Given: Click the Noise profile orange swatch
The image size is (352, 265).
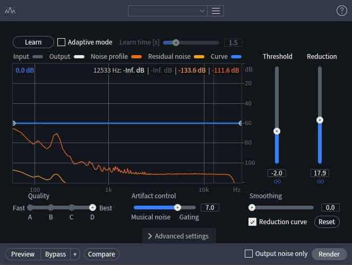Looking at the screenshot, I should pyautogui.click(x=136, y=57).
